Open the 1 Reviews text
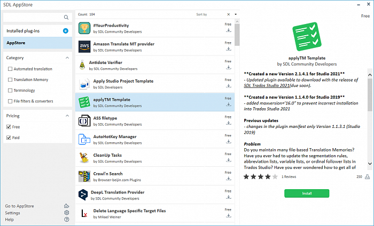The image size is (374, 226). tap(289, 177)
